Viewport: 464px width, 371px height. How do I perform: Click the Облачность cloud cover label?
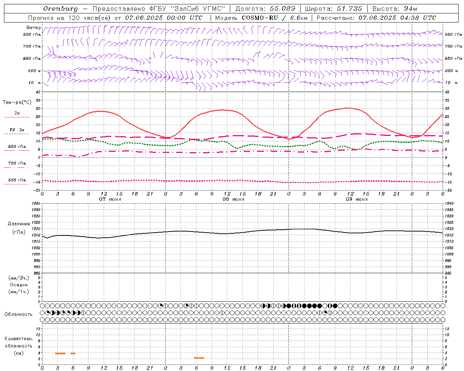[x=18, y=314]
